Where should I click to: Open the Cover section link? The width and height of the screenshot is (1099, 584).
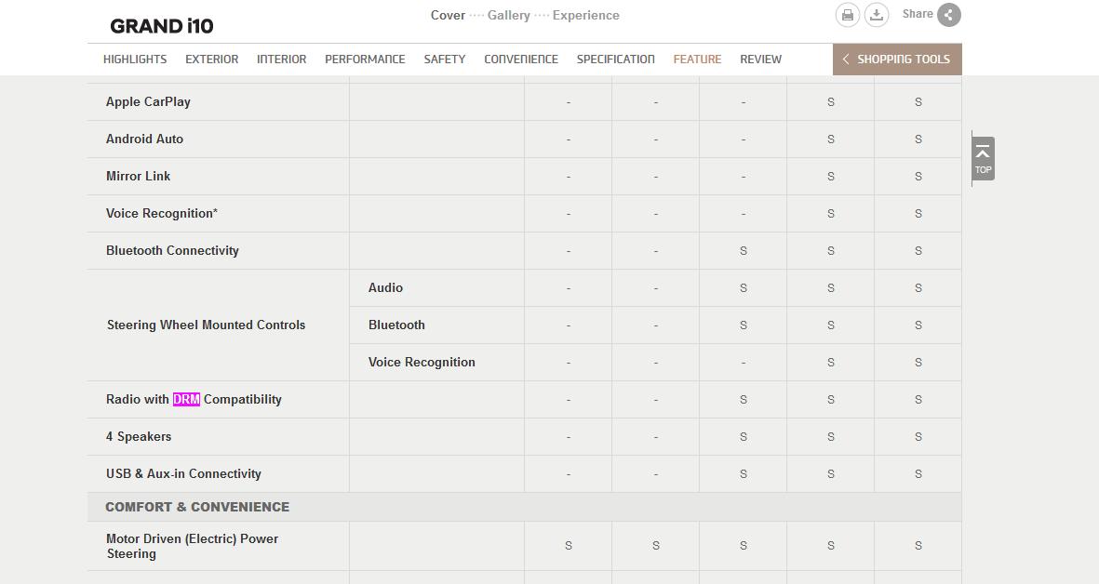[448, 16]
